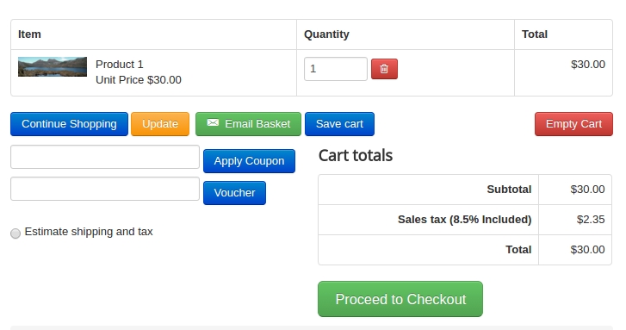Select the Estimate shipping and tax radio

tap(15, 233)
